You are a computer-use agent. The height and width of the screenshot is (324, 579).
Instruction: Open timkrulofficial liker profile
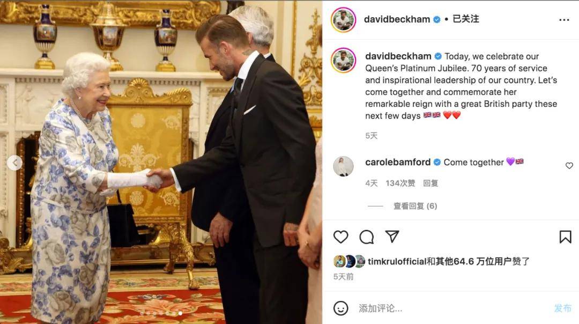click(397, 262)
